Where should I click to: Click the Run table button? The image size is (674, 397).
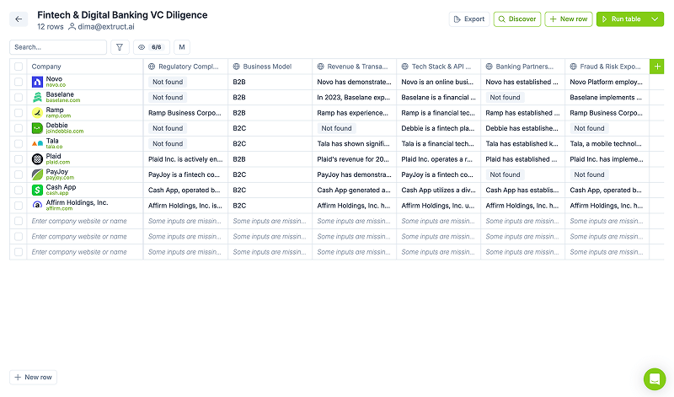(622, 19)
